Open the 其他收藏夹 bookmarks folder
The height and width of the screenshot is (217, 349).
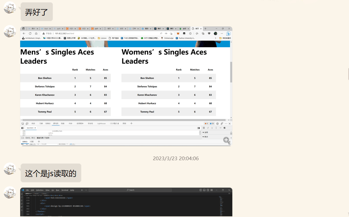(225, 38)
